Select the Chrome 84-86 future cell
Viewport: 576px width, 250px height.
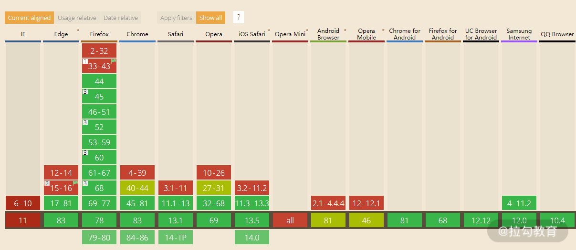tap(137, 238)
